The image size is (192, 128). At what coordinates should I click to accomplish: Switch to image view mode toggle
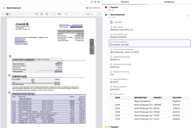click(x=7, y=14)
